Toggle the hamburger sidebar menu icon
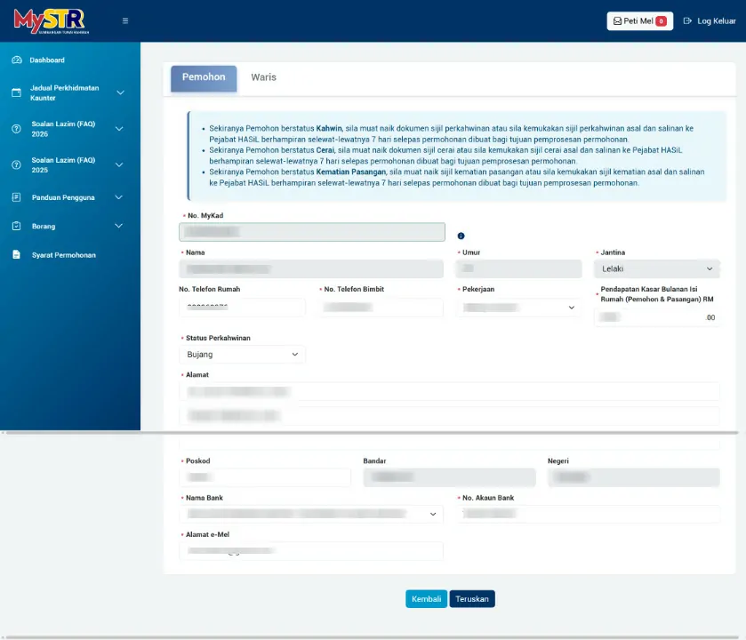 tap(125, 21)
